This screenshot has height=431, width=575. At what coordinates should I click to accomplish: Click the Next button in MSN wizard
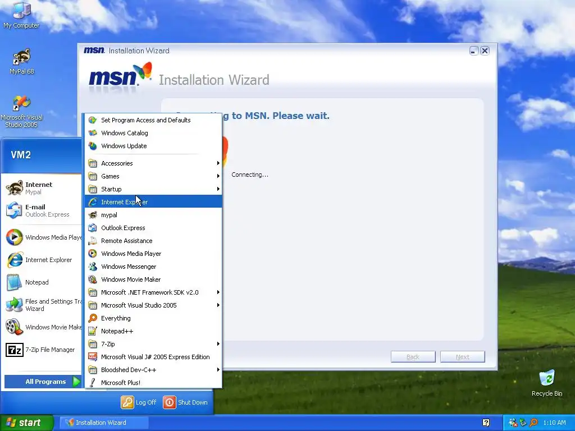click(x=463, y=356)
